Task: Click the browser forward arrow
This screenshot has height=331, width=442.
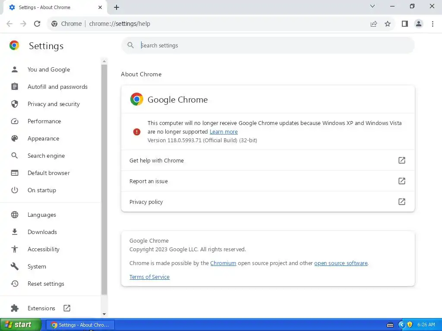Action: point(23,24)
